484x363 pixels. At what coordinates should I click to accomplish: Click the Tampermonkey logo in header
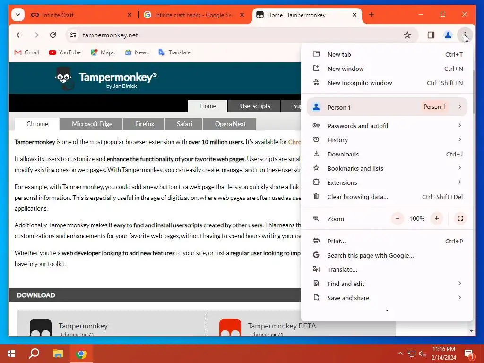point(106,79)
